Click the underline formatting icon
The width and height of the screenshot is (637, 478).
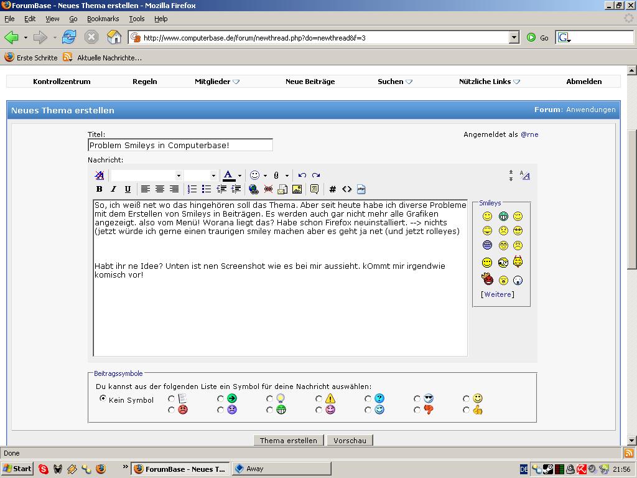(128, 189)
